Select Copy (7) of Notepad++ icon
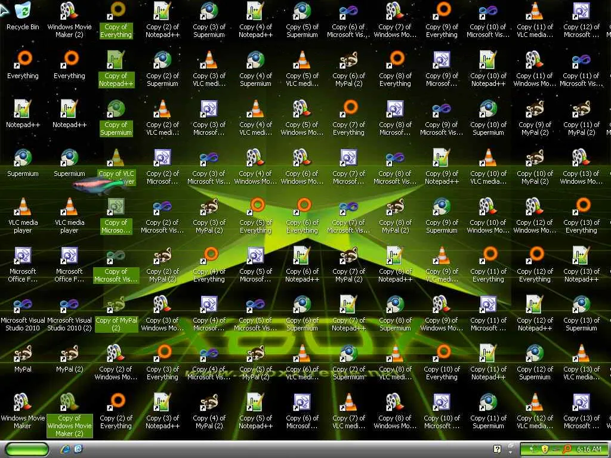This screenshot has width=611, height=458. pos(348,312)
